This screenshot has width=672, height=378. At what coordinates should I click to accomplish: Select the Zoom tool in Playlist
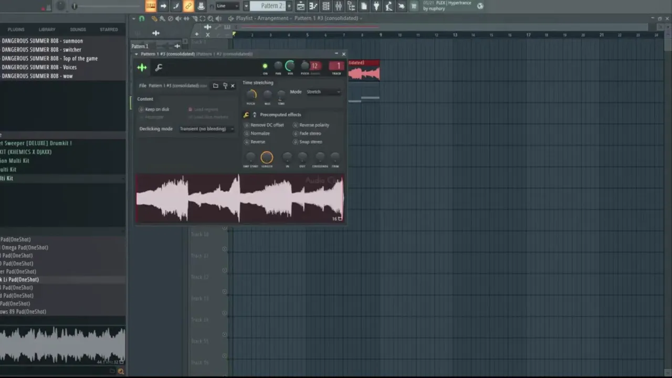click(211, 18)
